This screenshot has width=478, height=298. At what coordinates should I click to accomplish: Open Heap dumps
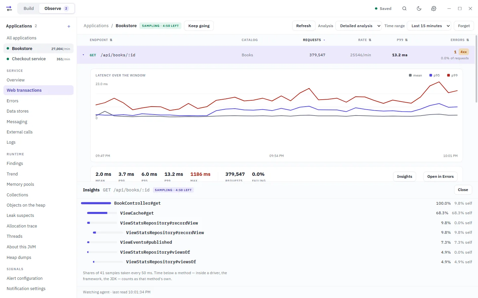click(x=39, y=258)
